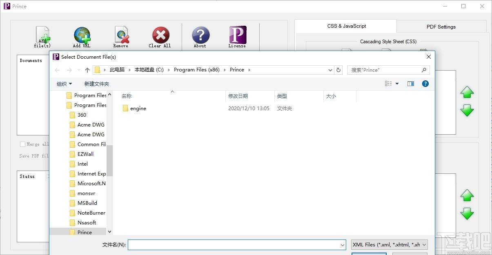Expand path chevron after Prince

[249, 70]
